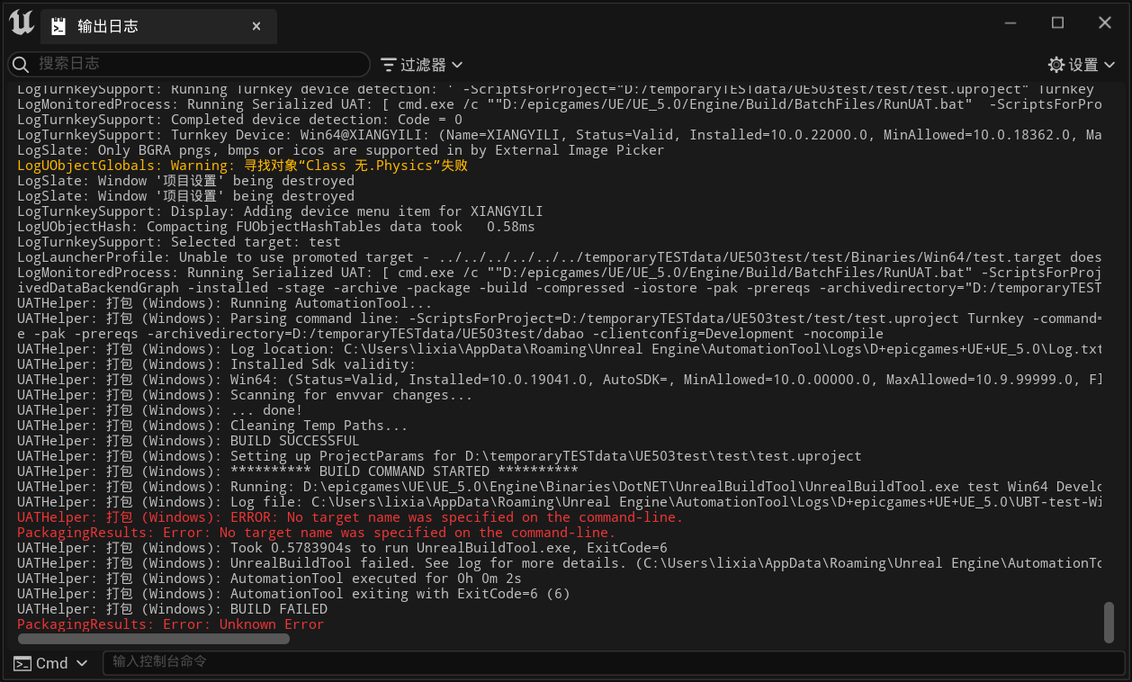The height and width of the screenshot is (682, 1132).
Task: Click the 'Scanning for envvar changes...' line
Action: click(245, 395)
